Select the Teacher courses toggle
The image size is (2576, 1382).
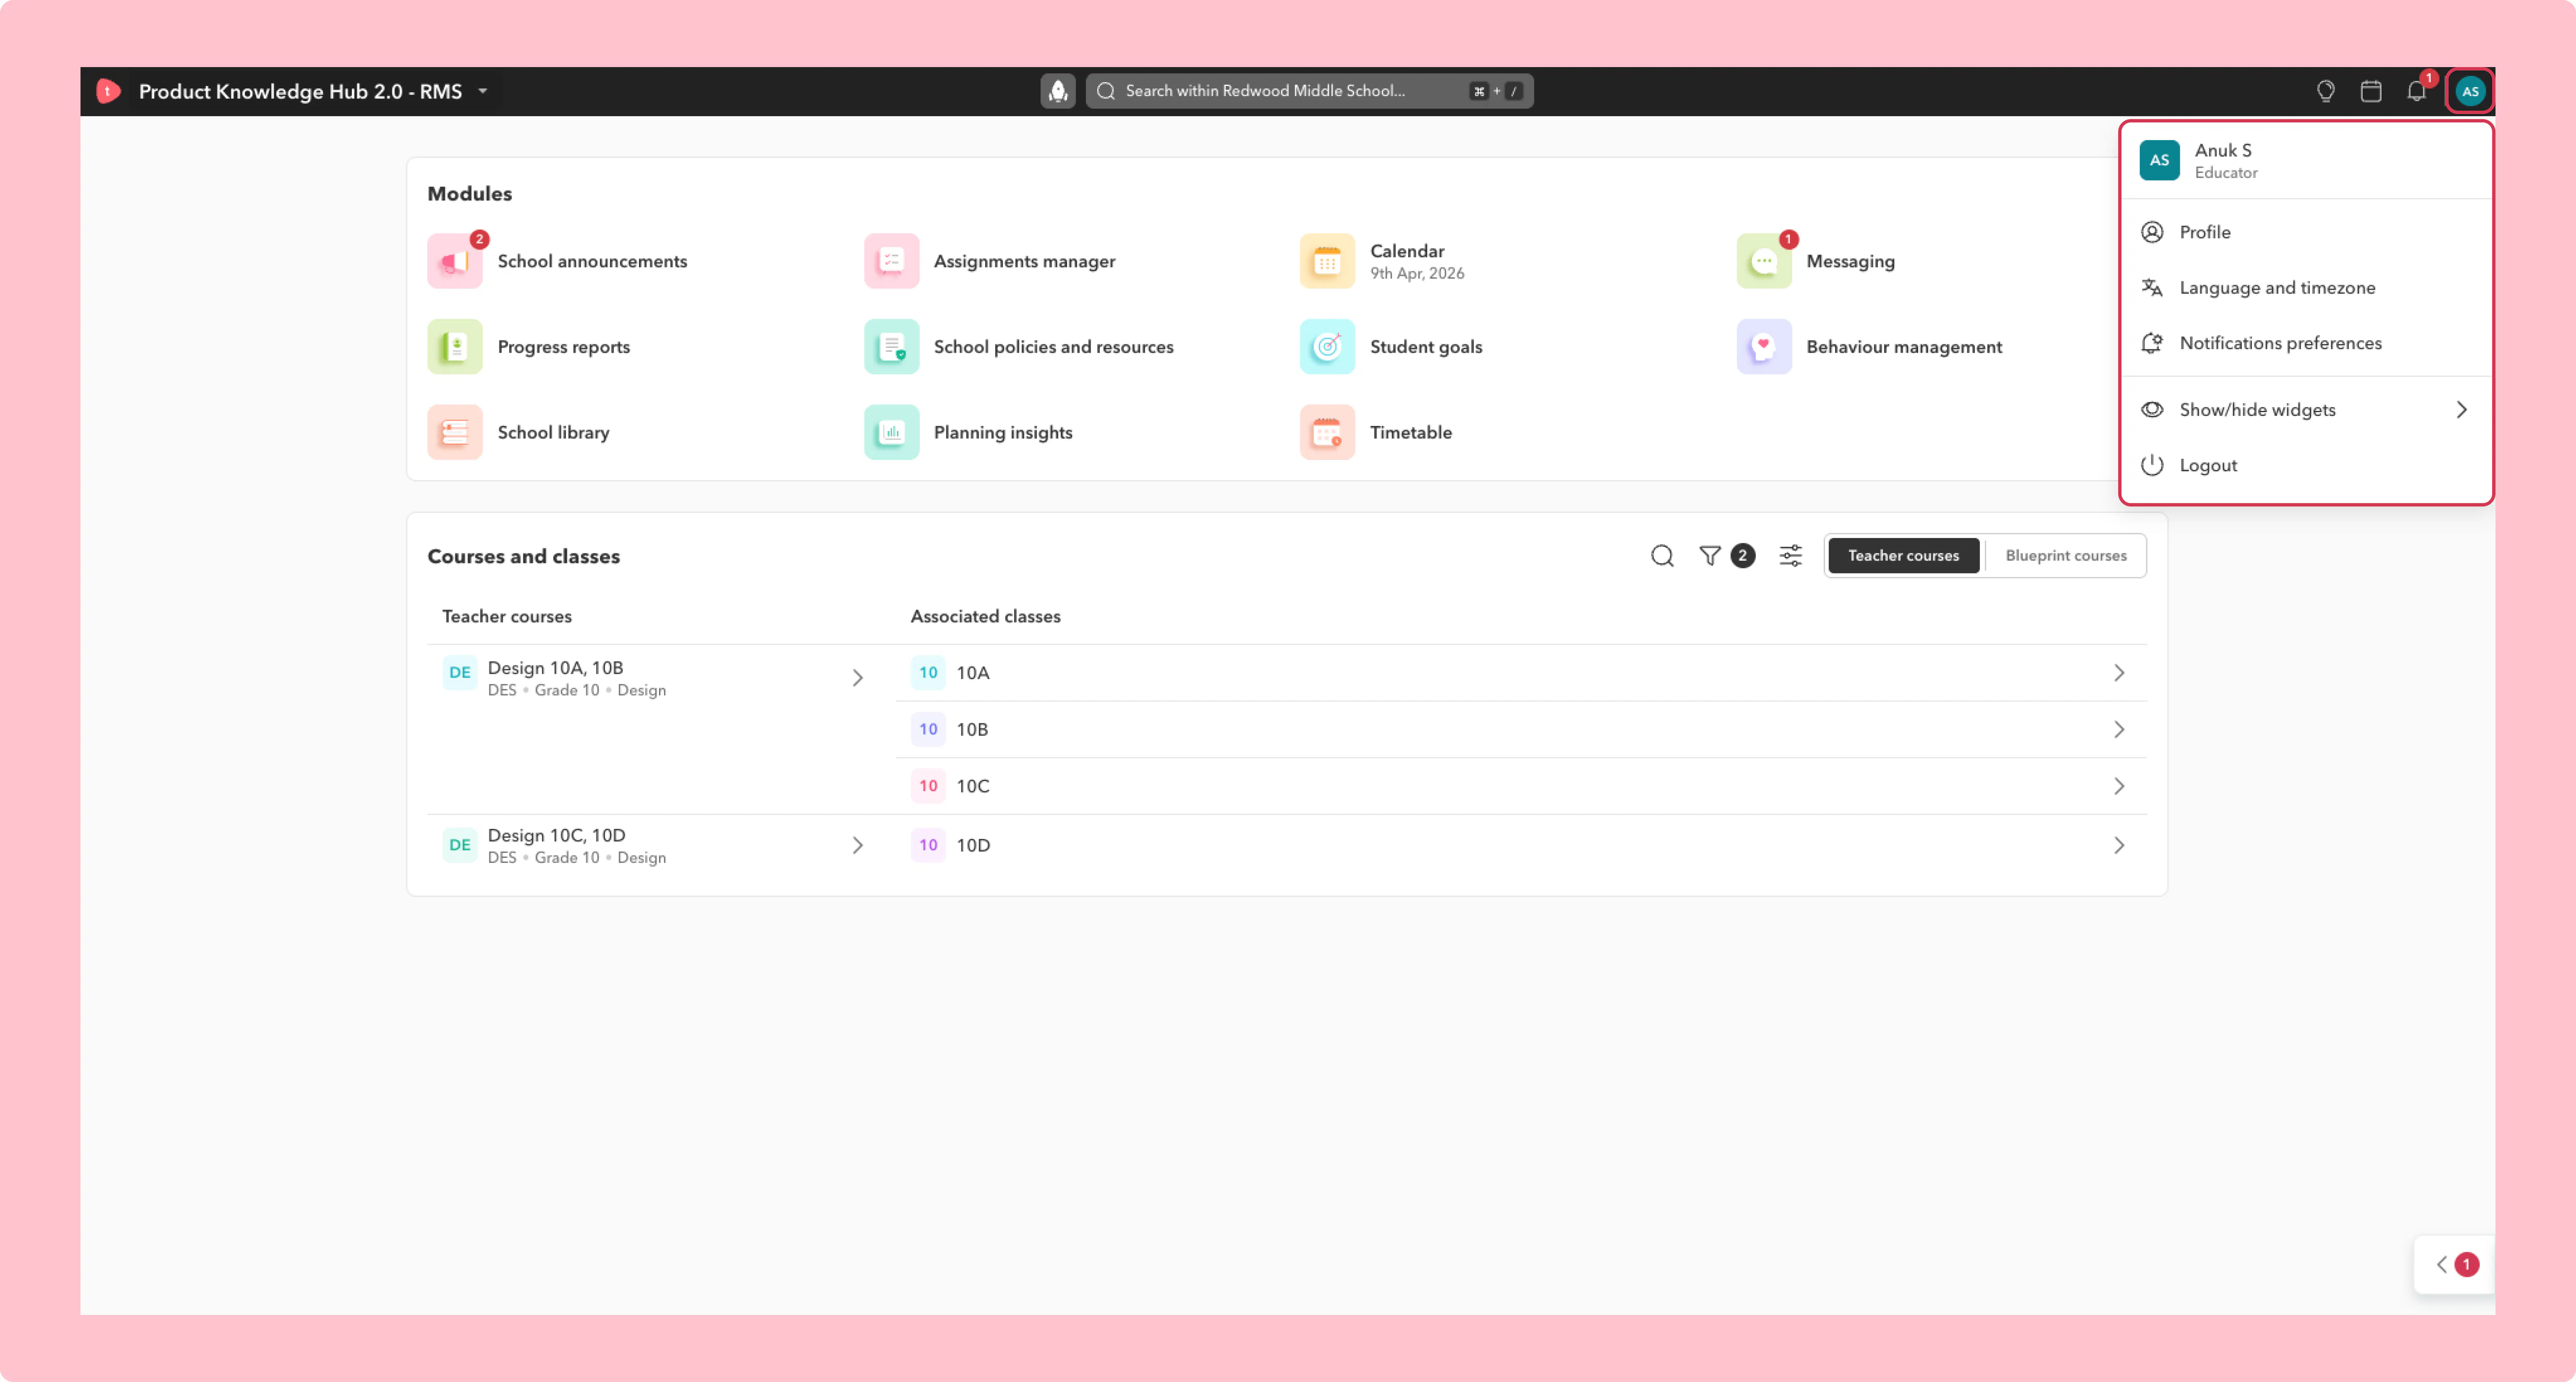(1903, 556)
